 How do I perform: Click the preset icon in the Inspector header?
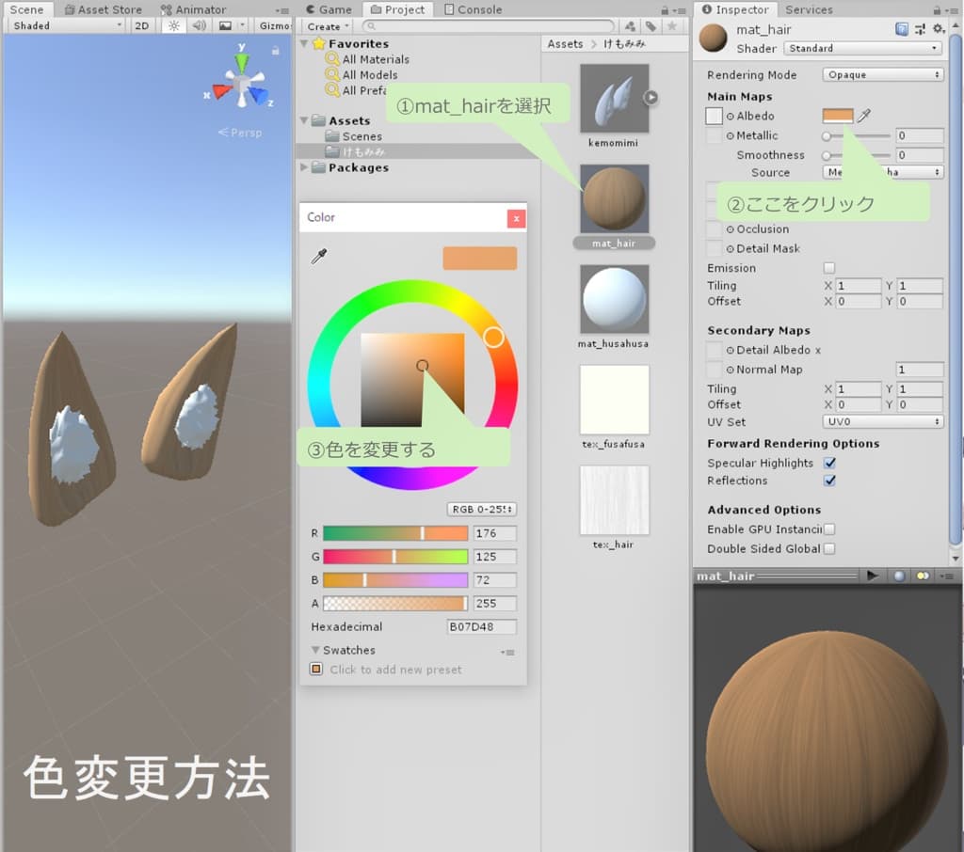[920, 29]
